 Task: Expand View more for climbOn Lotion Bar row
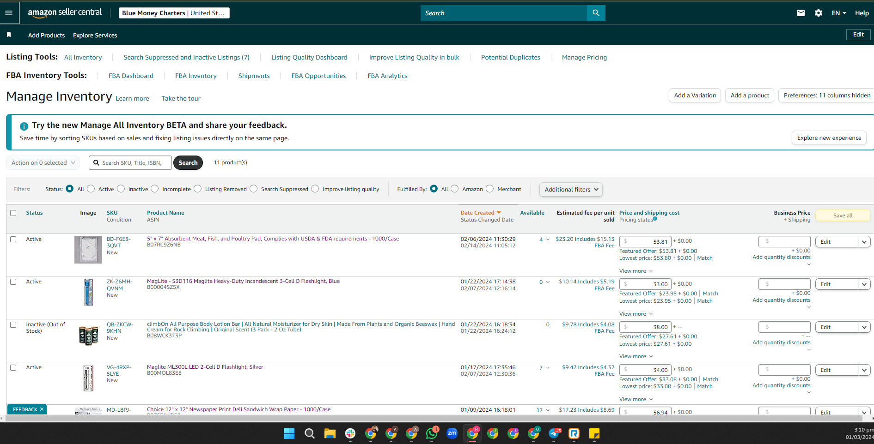[636, 356]
